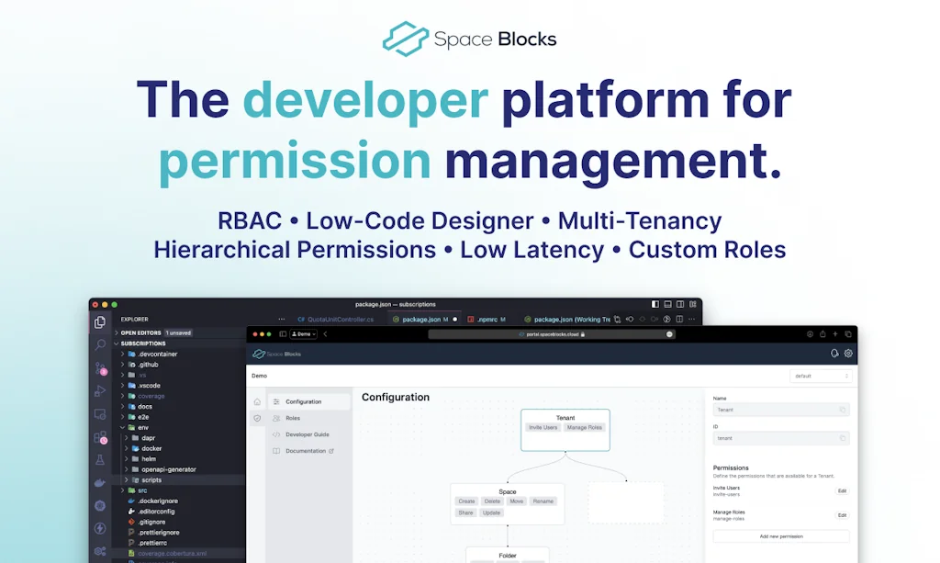
Task: Toggle primary sidebar layout in VS Code
Action: click(655, 304)
